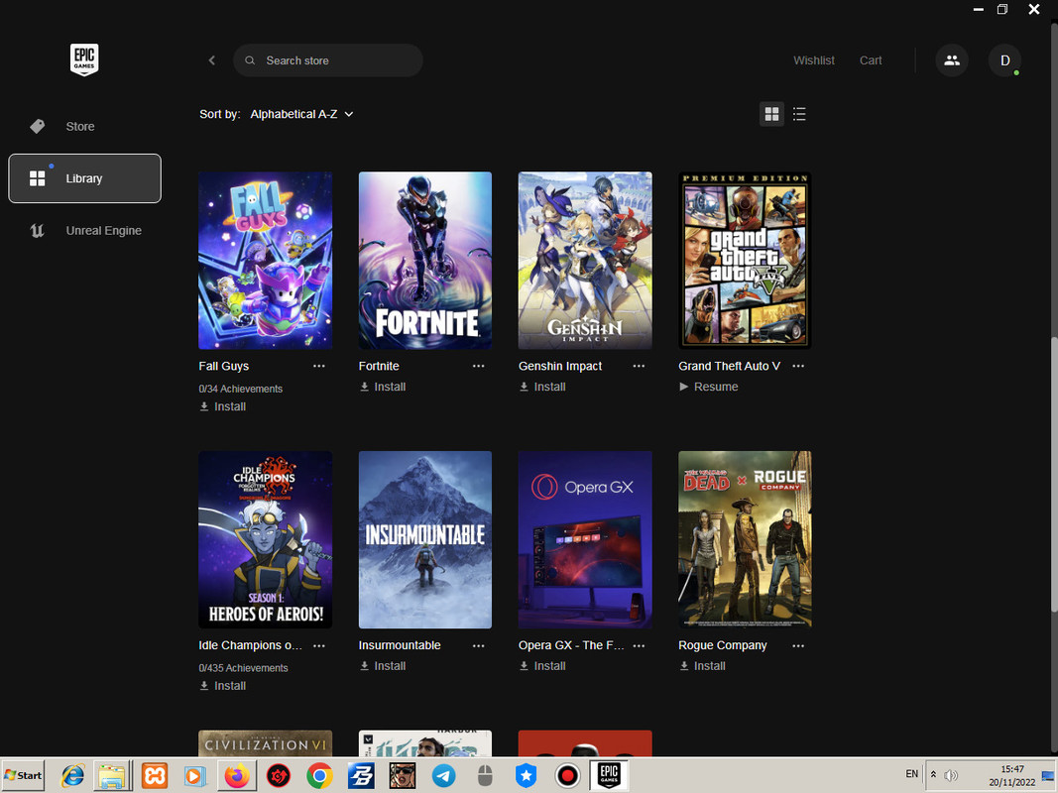Click the volume speaker tray icon

951,775
